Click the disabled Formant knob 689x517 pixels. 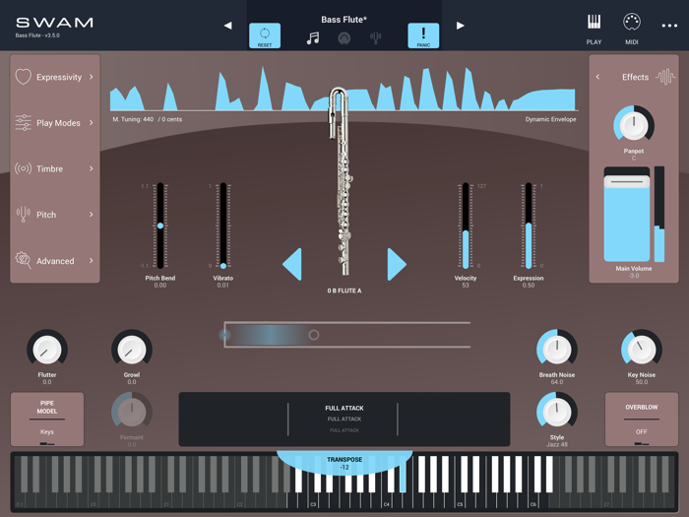[132, 412]
